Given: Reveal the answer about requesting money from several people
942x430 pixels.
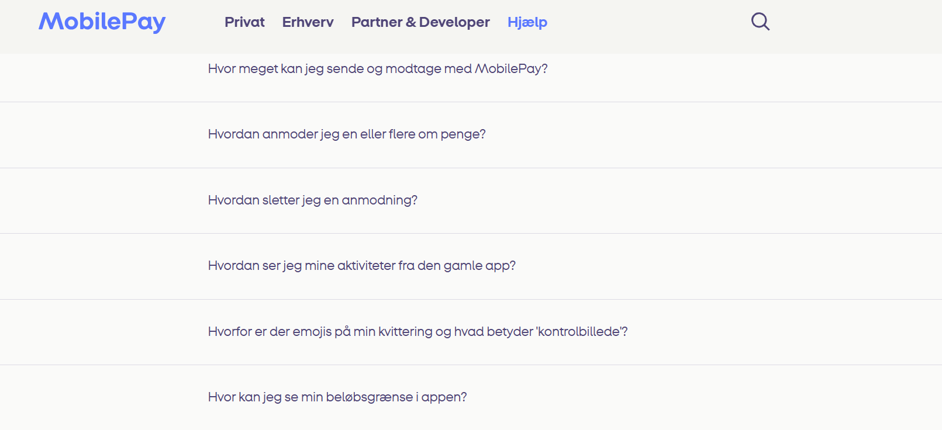Looking at the screenshot, I should tap(347, 134).
